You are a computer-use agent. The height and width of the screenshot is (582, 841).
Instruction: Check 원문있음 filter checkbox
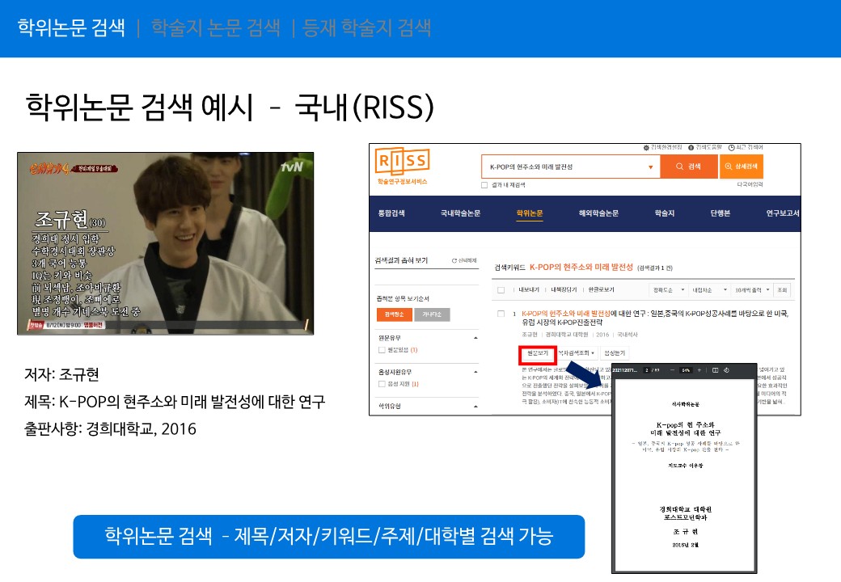click(x=382, y=350)
